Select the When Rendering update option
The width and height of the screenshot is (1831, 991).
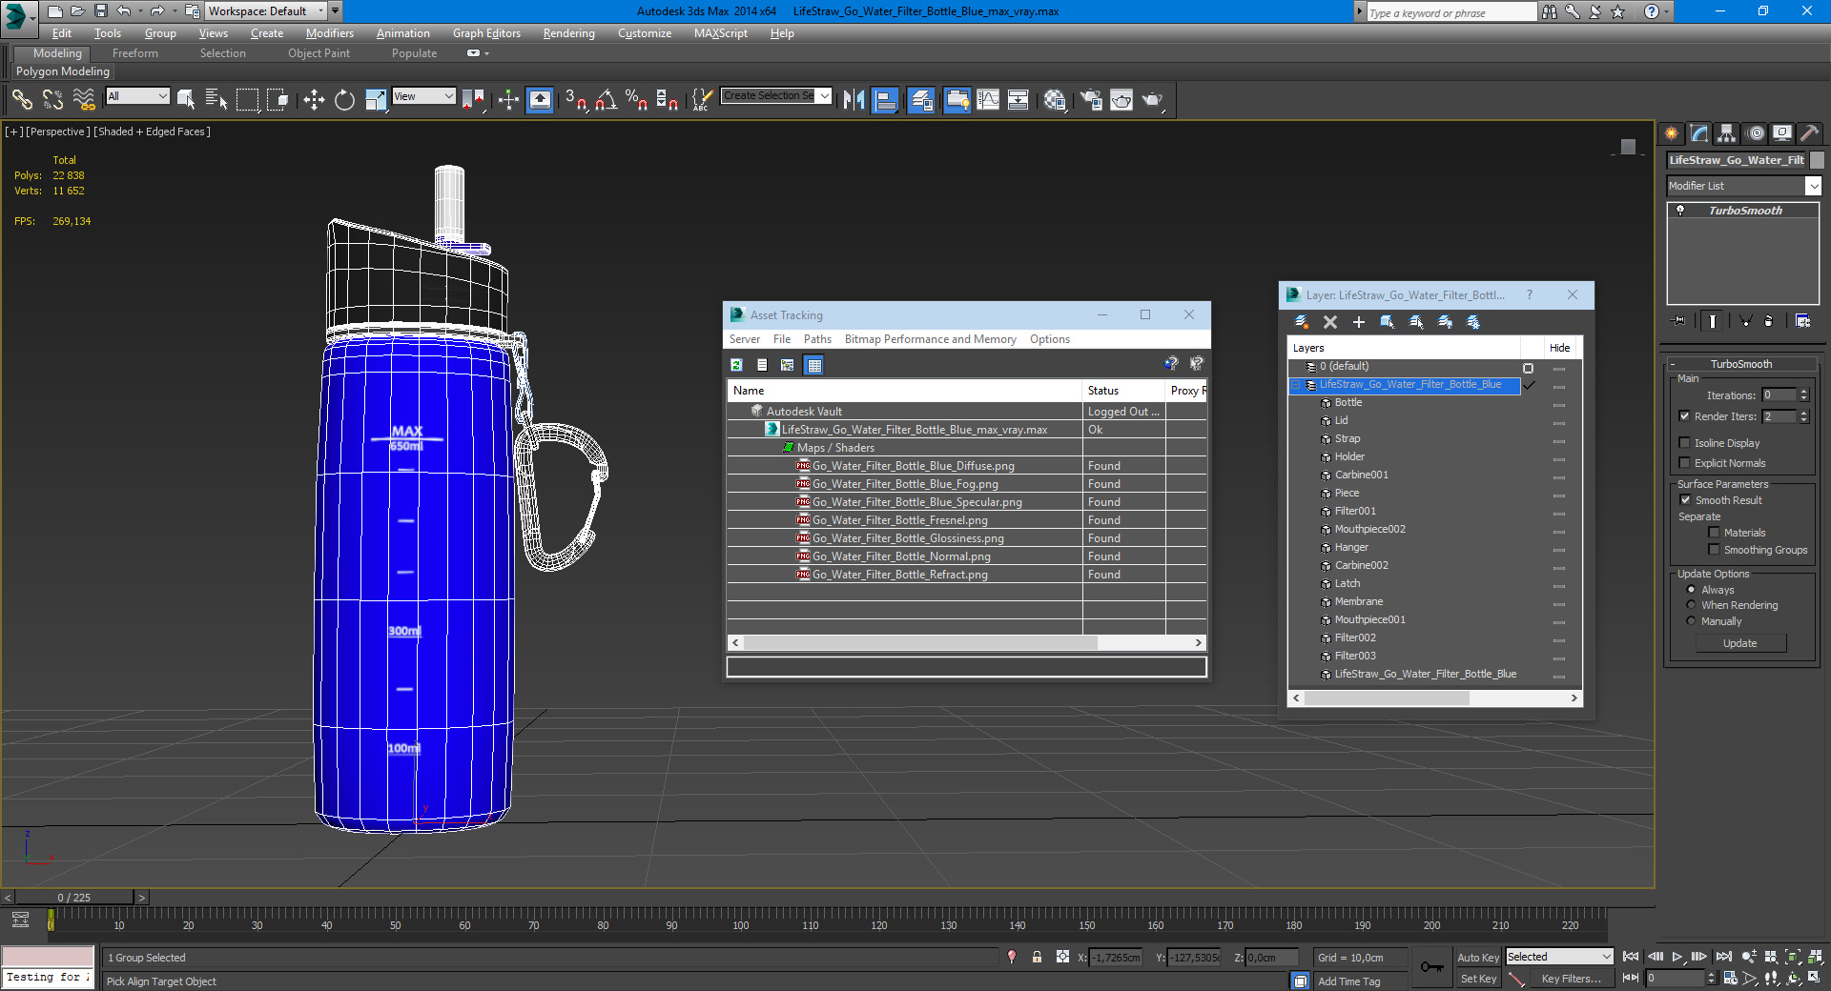1691,605
